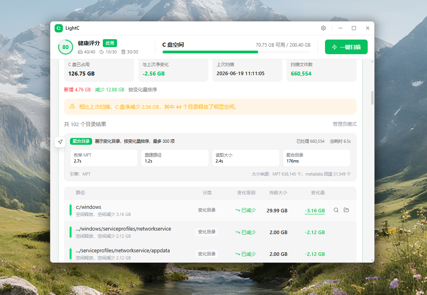The width and height of the screenshot is (427, 295).
Task: Click the vertical scrollbar thumb
Action: (x=372, y=98)
